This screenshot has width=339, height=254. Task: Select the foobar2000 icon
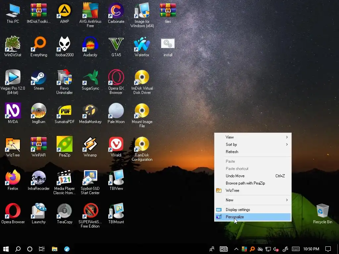(65, 44)
